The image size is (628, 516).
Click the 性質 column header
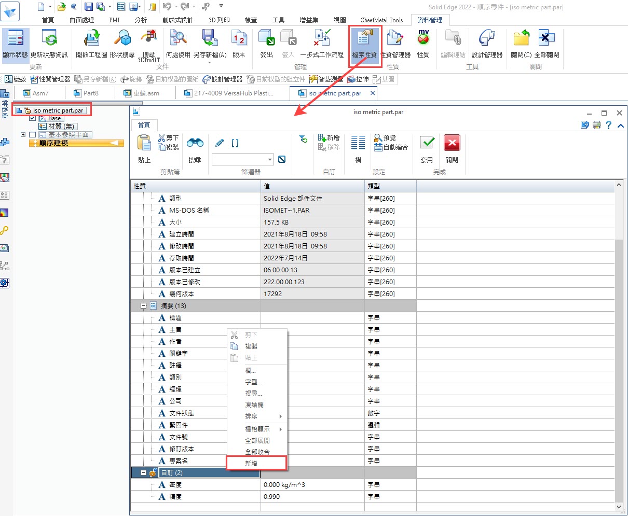pyautogui.click(x=195, y=186)
